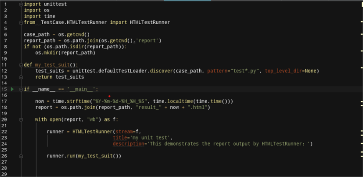Click 'TestCase.HTMLTestRunner' module path on line 4

click(x=74, y=22)
